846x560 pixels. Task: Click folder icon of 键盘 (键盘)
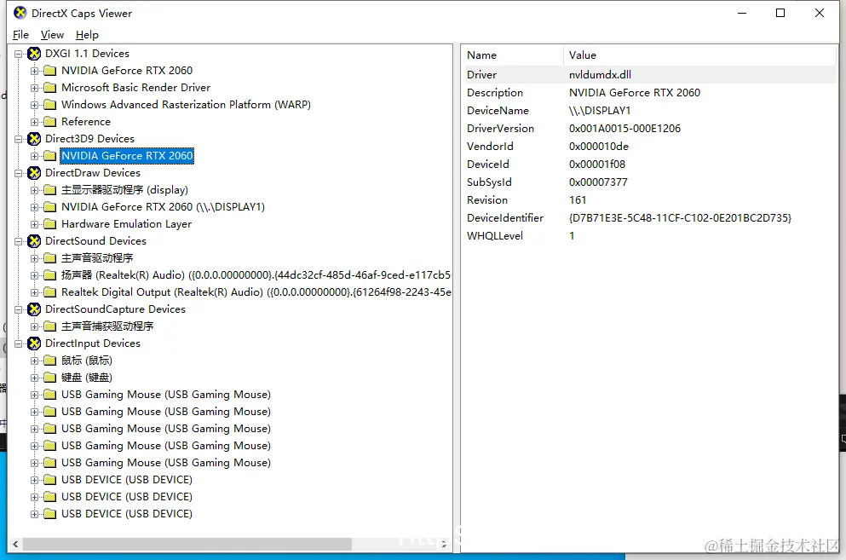tap(49, 378)
